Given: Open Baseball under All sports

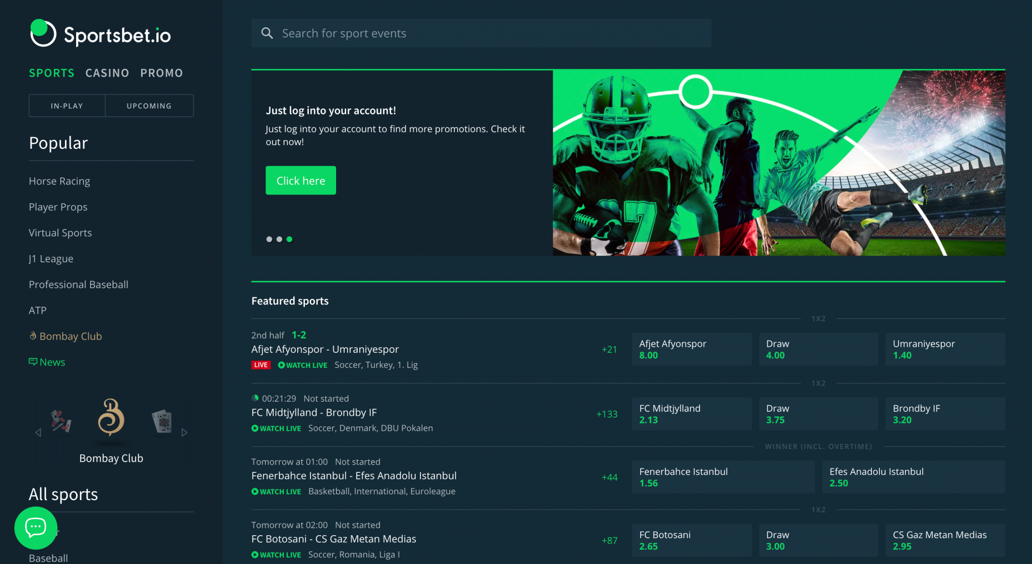Looking at the screenshot, I should tap(48, 558).
